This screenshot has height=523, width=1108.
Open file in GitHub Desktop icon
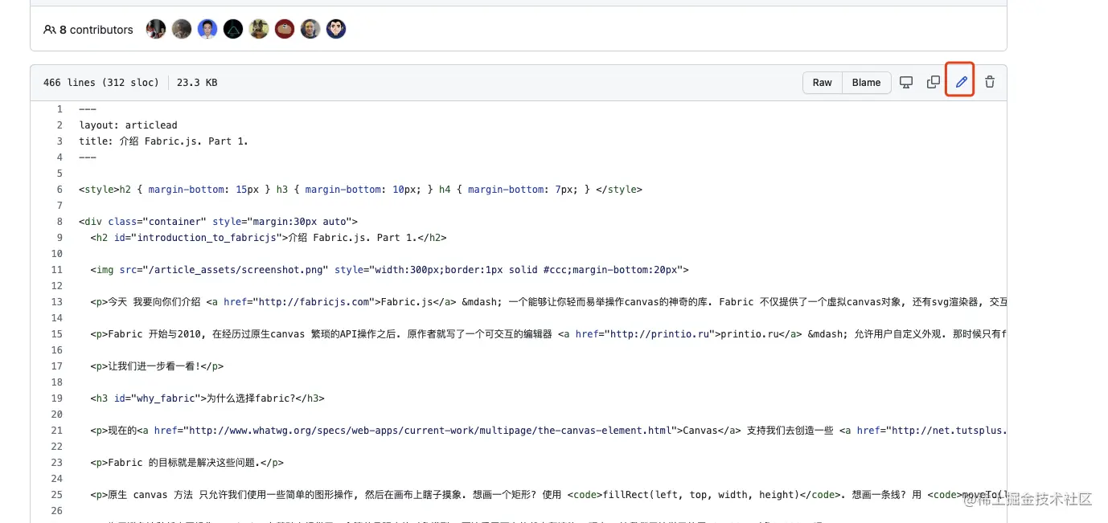(x=906, y=82)
